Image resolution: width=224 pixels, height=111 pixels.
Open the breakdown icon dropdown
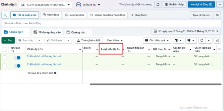tap(178, 40)
